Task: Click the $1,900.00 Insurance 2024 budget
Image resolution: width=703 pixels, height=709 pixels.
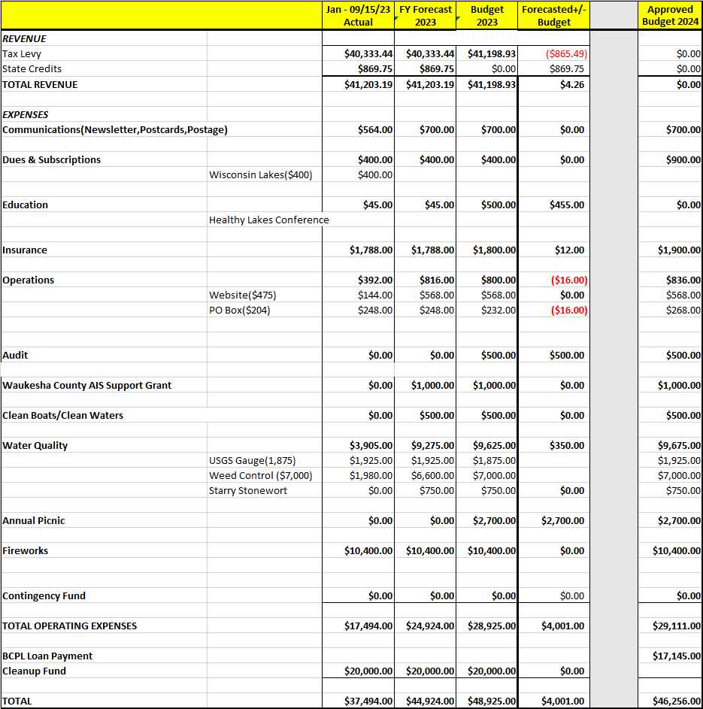Action: pos(679,250)
